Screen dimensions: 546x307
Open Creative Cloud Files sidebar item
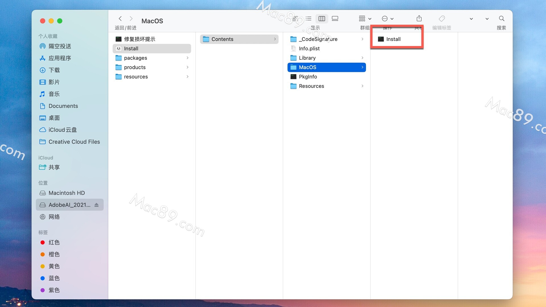(74, 142)
